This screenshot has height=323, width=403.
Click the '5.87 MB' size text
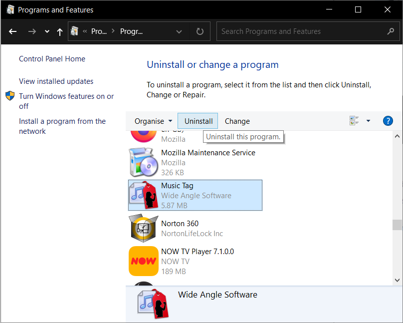(x=174, y=206)
